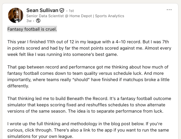This screenshot has width=181, height=139.
Task: Click the verified badge beside Sean Sullivan
Action: coord(62,11)
